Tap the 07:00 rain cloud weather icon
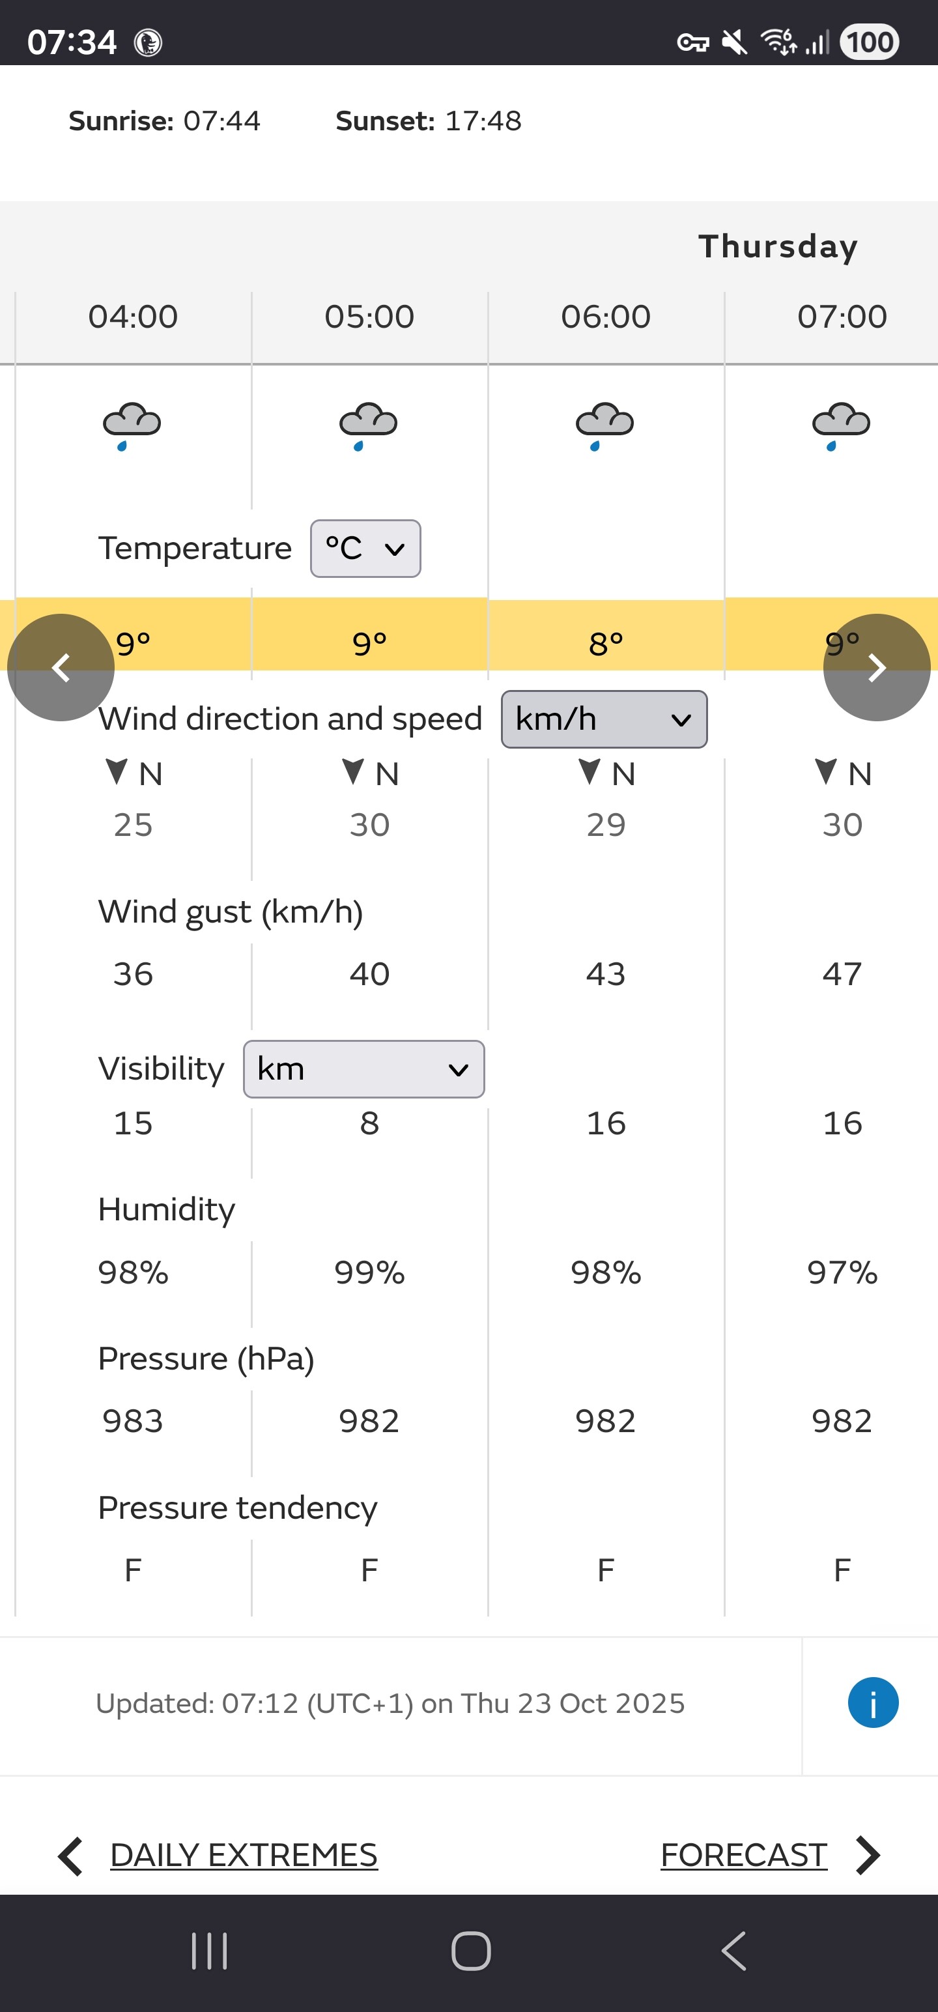The image size is (938, 2012). pyautogui.click(x=841, y=425)
